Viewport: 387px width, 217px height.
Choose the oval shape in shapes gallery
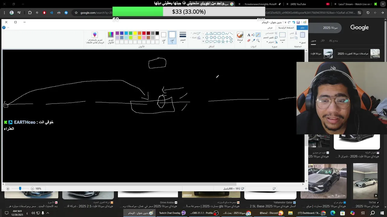pos(223,33)
